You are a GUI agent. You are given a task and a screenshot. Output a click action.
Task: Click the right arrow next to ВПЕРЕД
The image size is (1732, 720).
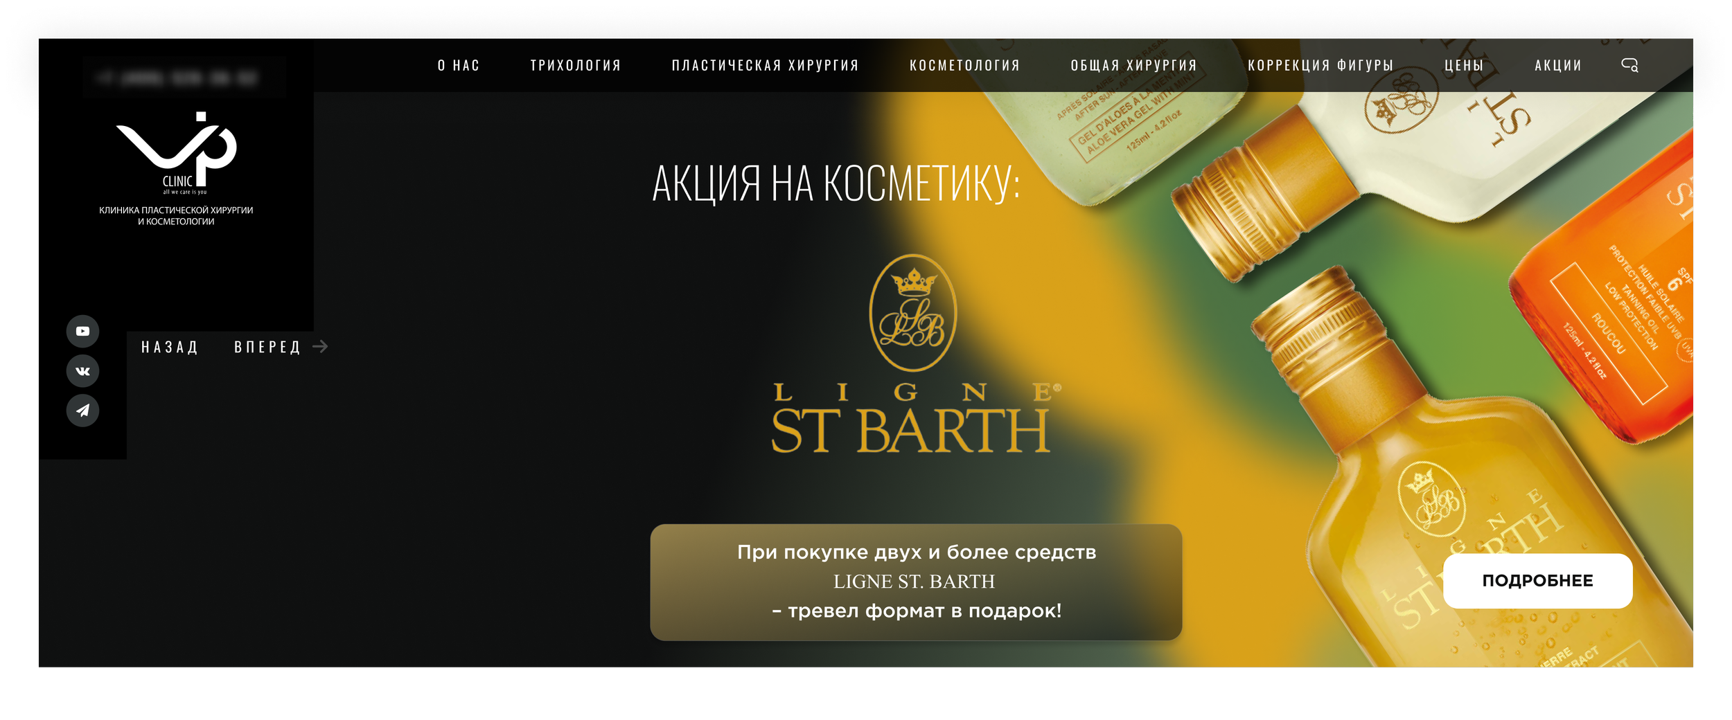(320, 346)
